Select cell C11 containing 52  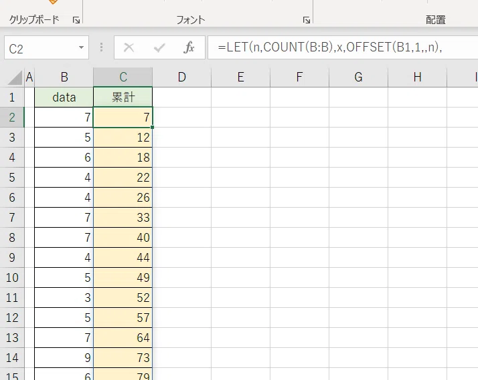123,298
